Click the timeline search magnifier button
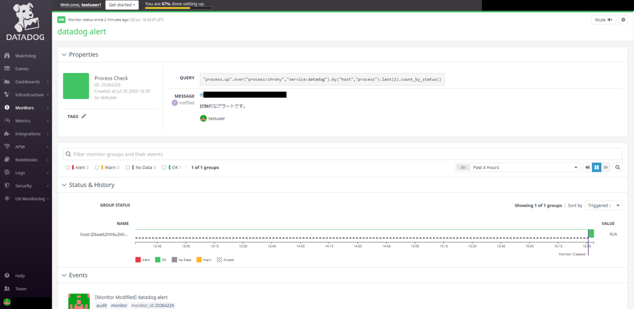The image size is (634, 309). (x=617, y=167)
